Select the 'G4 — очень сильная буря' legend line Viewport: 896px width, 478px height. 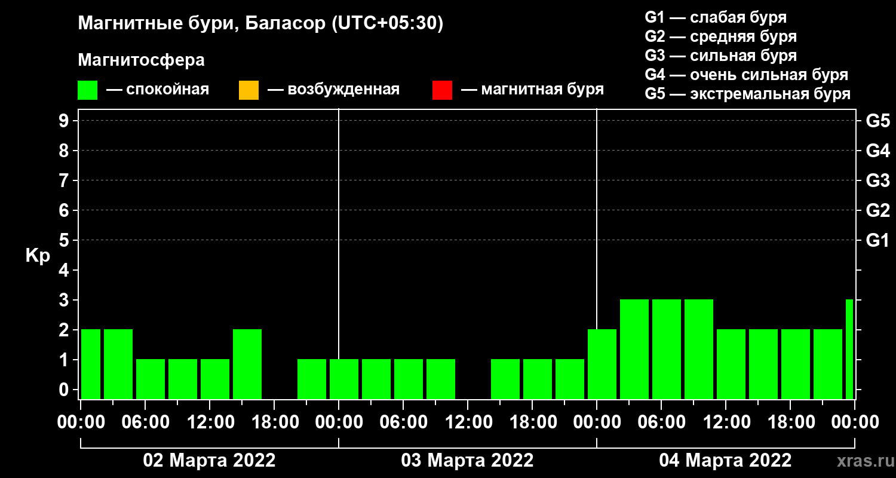(747, 75)
